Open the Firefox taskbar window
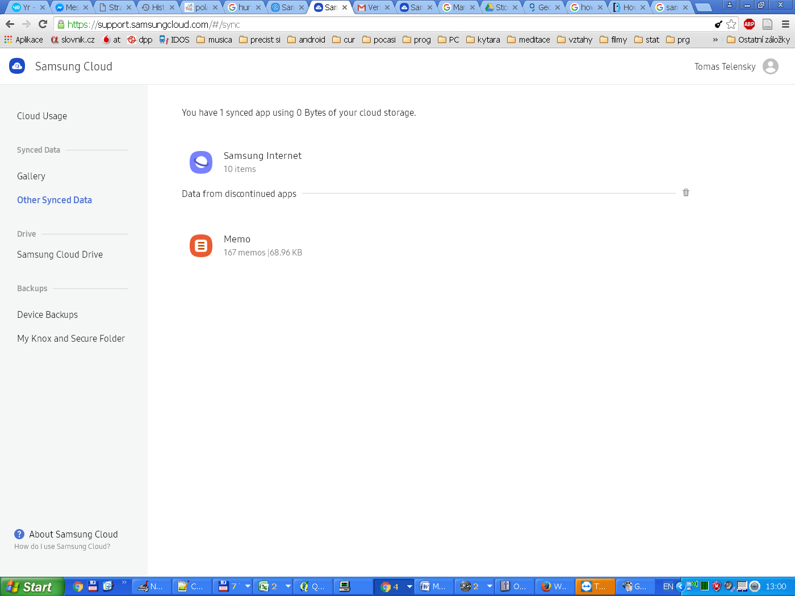The image size is (795, 596). (554, 586)
